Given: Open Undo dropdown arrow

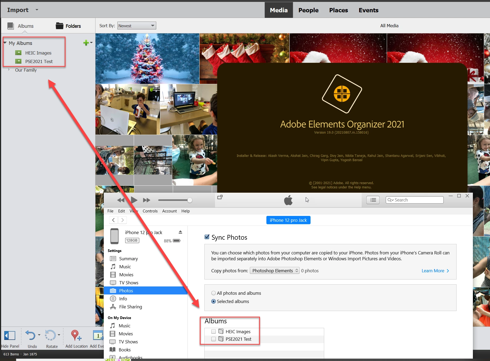Looking at the screenshot, I should (x=39, y=335).
